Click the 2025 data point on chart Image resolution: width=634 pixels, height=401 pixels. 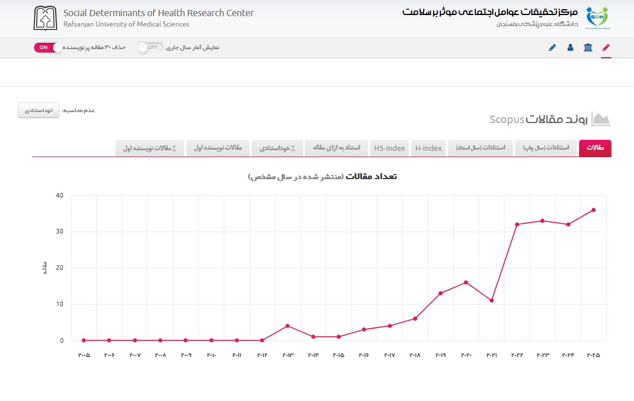tap(594, 210)
